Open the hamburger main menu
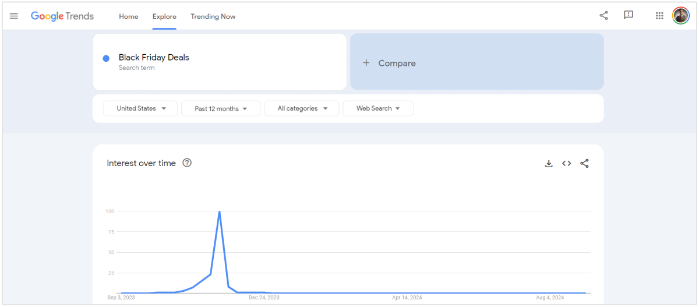699x307 pixels. click(14, 16)
